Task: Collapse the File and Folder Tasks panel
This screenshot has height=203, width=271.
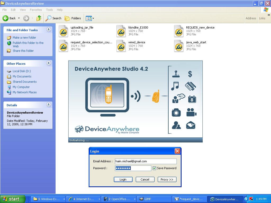Action: [x=48, y=30]
